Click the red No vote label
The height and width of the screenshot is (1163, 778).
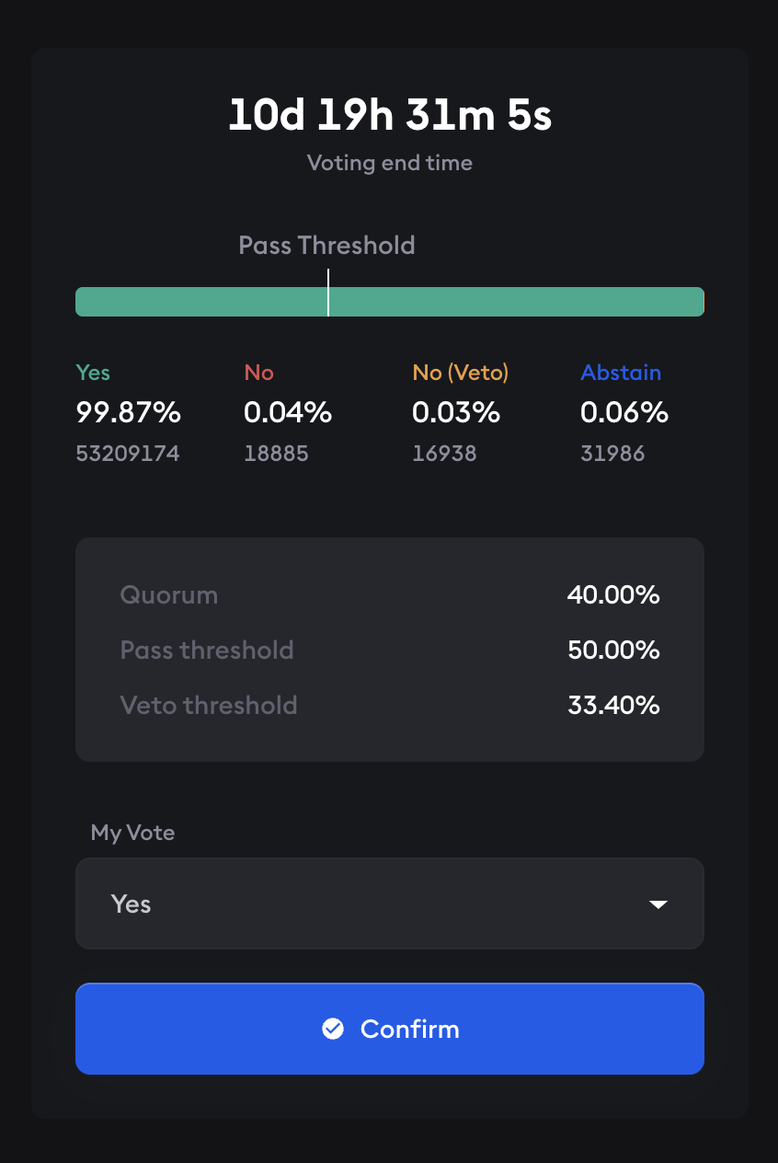(259, 373)
